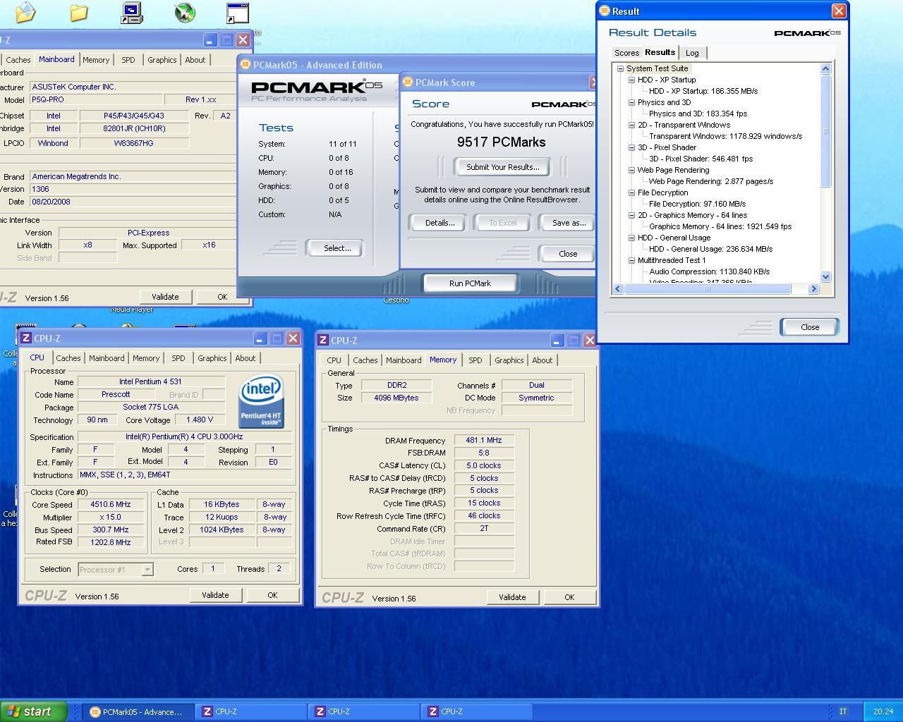Collapse the Multithreaded Test 1 node
The height and width of the screenshot is (722, 903).
pyautogui.click(x=631, y=260)
